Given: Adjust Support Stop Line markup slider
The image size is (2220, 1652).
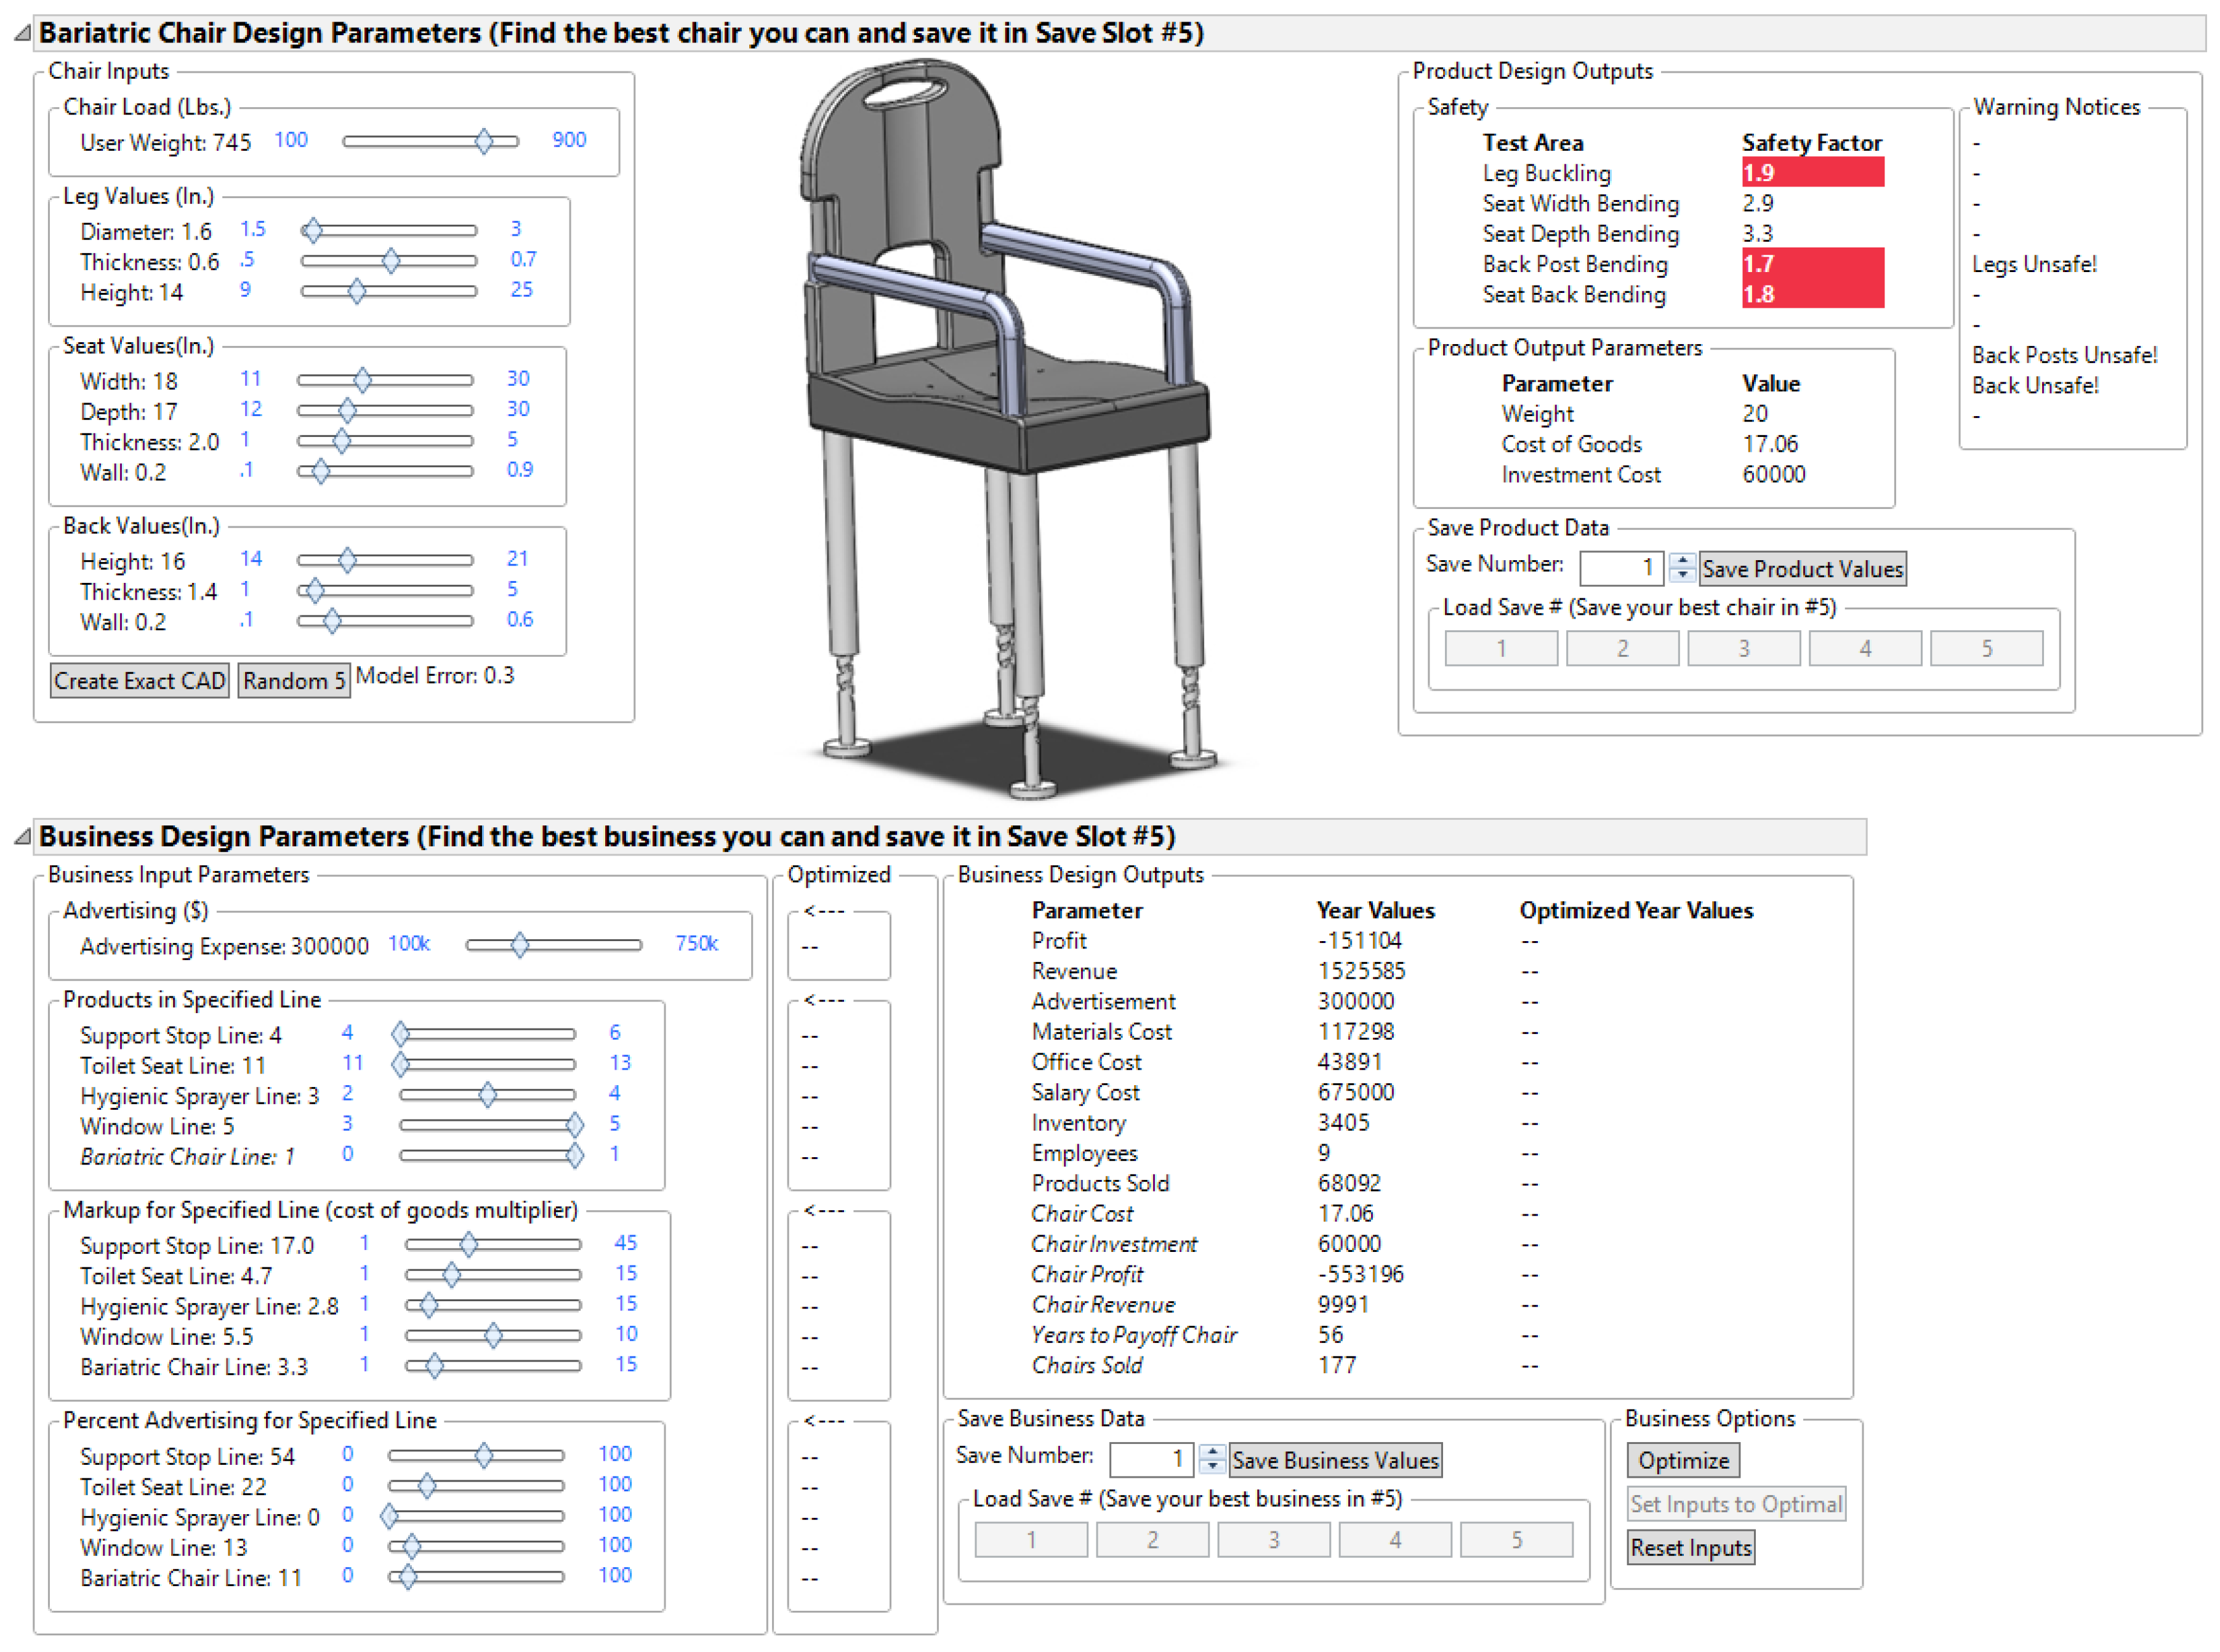Looking at the screenshot, I should point(493,1245).
